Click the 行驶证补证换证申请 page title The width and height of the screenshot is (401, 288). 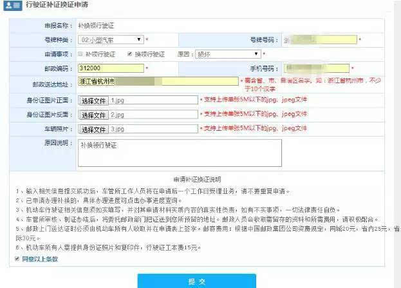[x=57, y=6]
